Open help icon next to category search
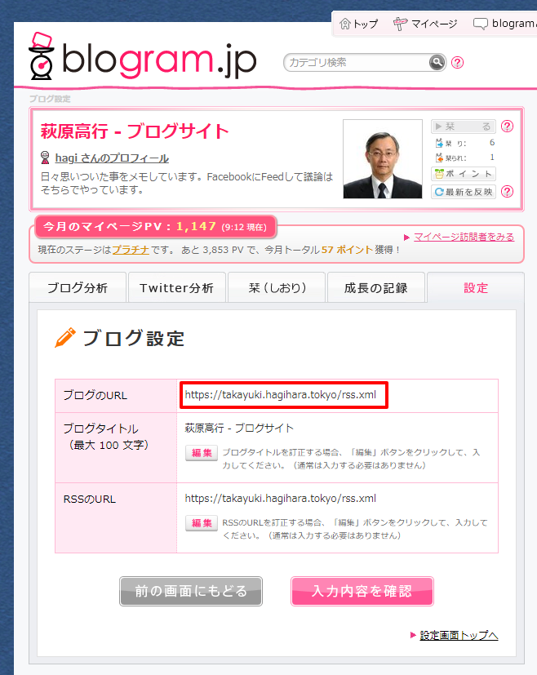The height and width of the screenshot is (675, 537). tap(457, 62)
